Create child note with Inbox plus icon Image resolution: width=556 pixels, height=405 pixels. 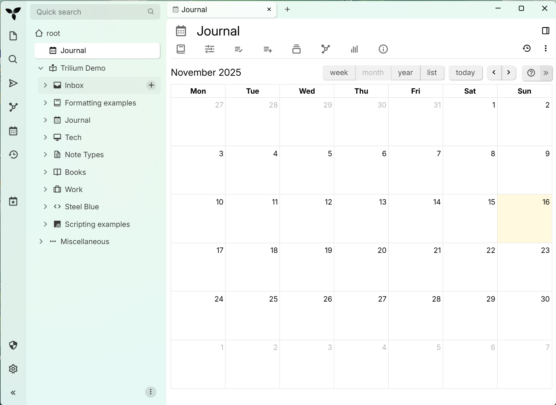pyautogui.click(x=151, y=85)
